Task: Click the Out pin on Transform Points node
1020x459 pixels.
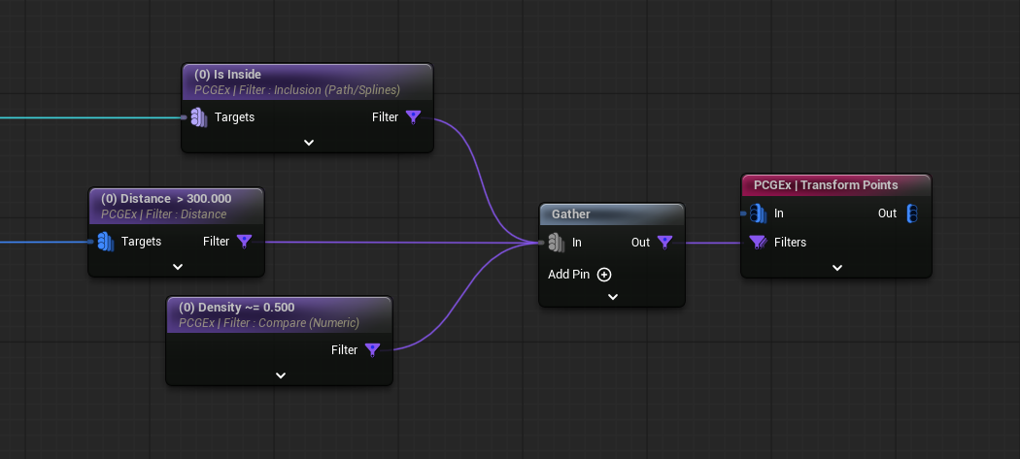Action: pyautogui.click(x=912, y=213)
